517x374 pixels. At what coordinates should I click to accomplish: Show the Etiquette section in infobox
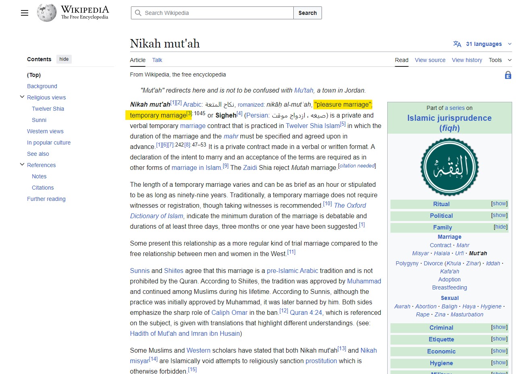click(499, 339)
